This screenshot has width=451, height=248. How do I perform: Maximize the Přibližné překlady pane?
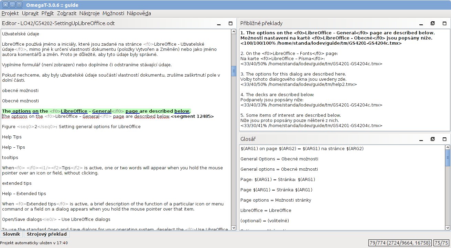[x=444, y=24]
